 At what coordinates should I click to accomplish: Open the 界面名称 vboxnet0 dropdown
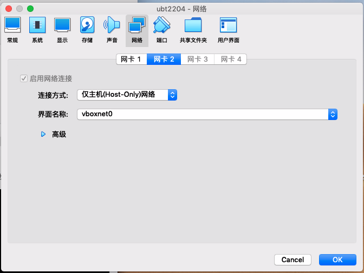coord(207,114)
